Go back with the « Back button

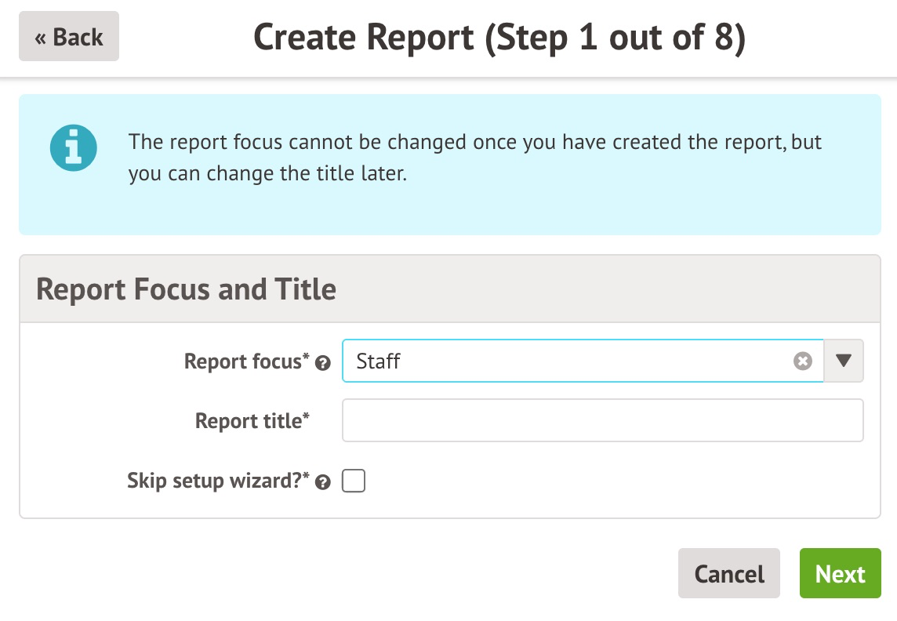coord(69,37)
